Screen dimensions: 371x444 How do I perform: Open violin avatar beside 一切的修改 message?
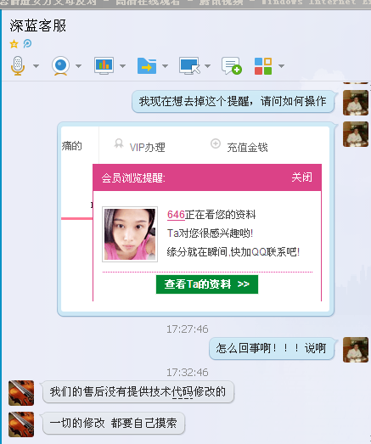click(x=21, y=424)
